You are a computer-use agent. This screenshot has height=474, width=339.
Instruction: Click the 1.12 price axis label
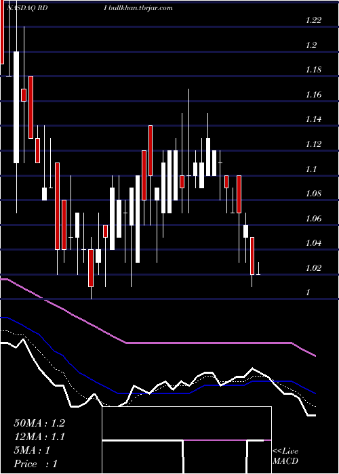tap(313, 144)
